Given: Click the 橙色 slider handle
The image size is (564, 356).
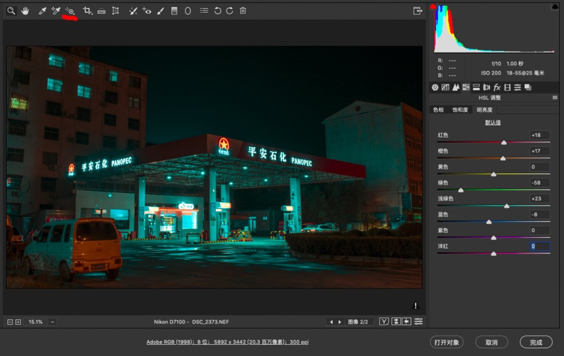Looking at the screenshot, I should click(503, 158).
